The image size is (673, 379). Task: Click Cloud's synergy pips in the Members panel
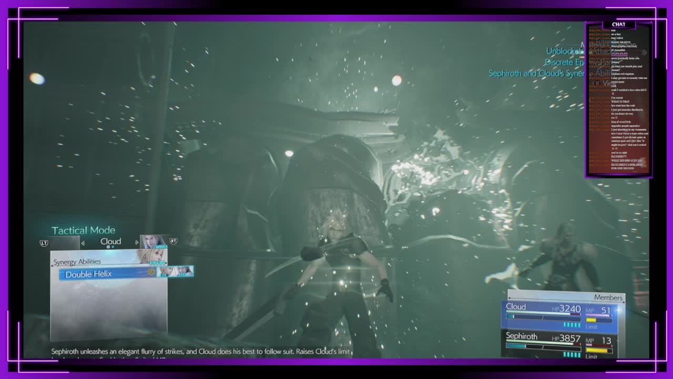[572, 325]
